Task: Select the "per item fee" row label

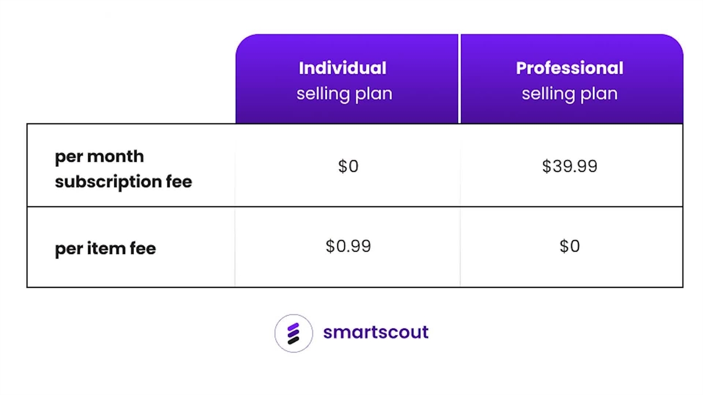Action: coord(105,249)
